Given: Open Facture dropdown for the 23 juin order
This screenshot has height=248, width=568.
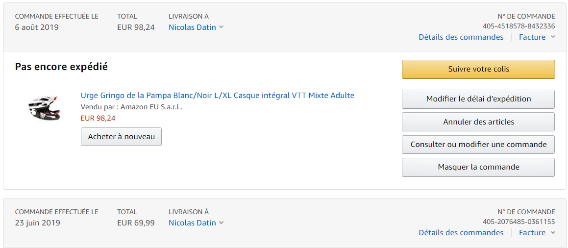Looking at the screenshot, I should (x=537, y=232).
